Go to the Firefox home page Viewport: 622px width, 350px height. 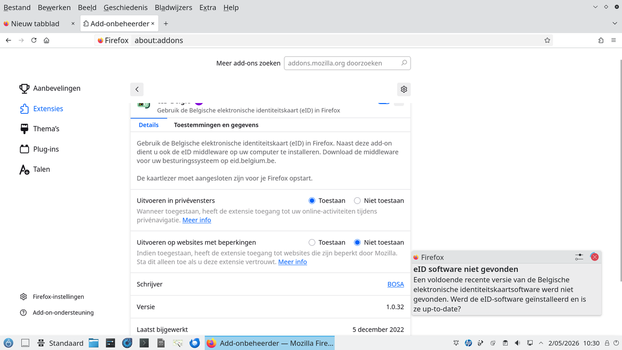47,40
